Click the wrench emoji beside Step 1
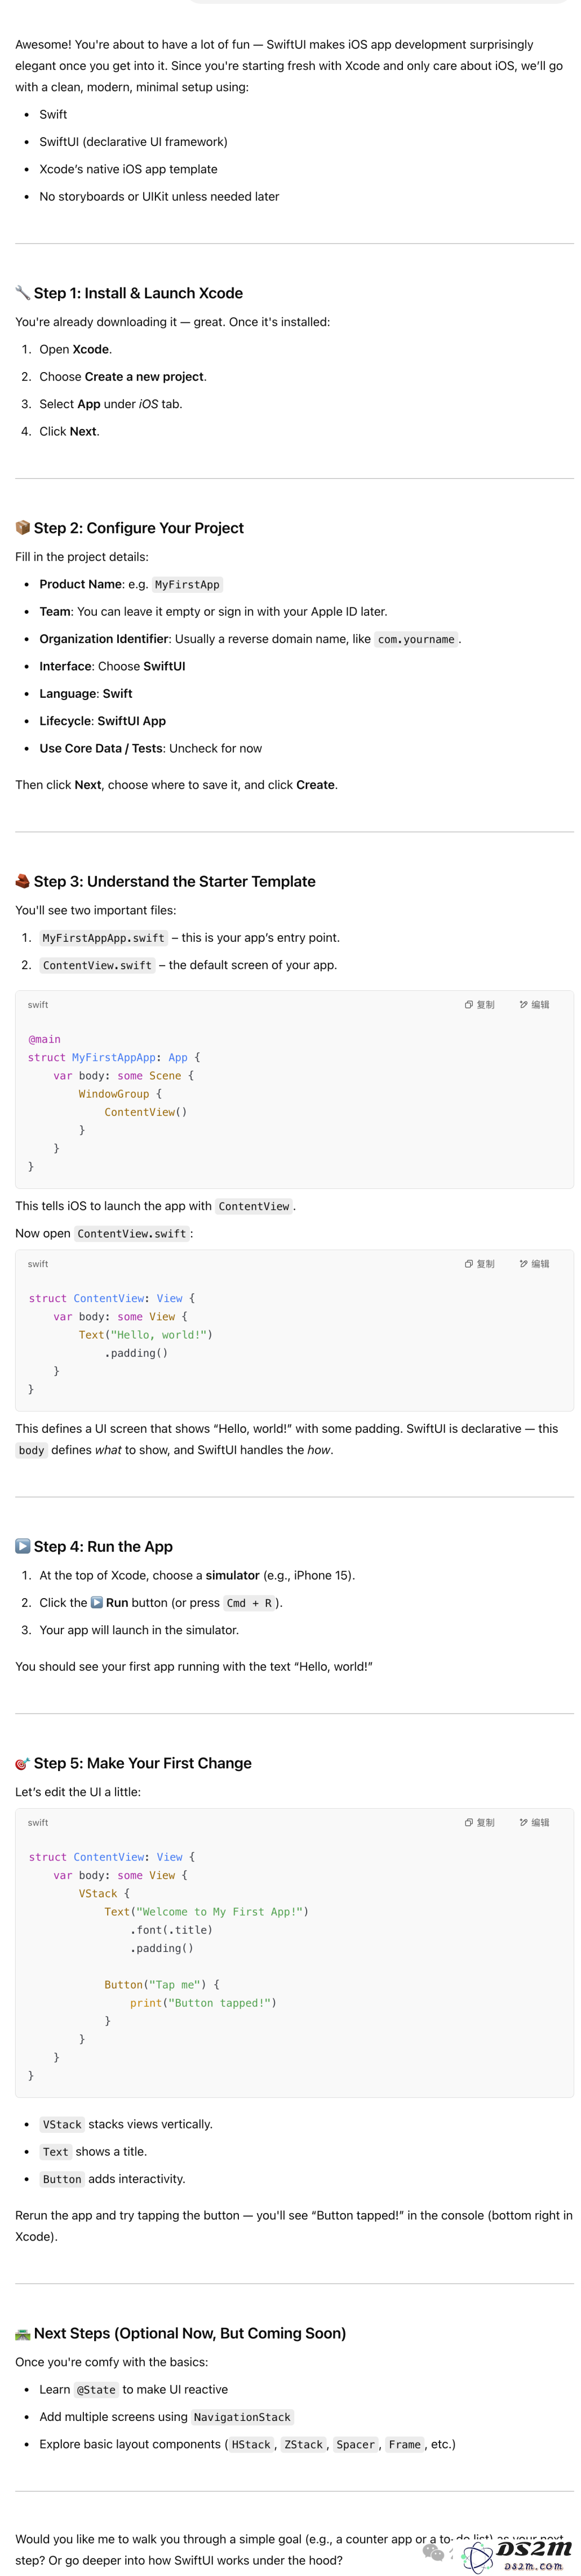581x2576 pixels. (23, 293)
